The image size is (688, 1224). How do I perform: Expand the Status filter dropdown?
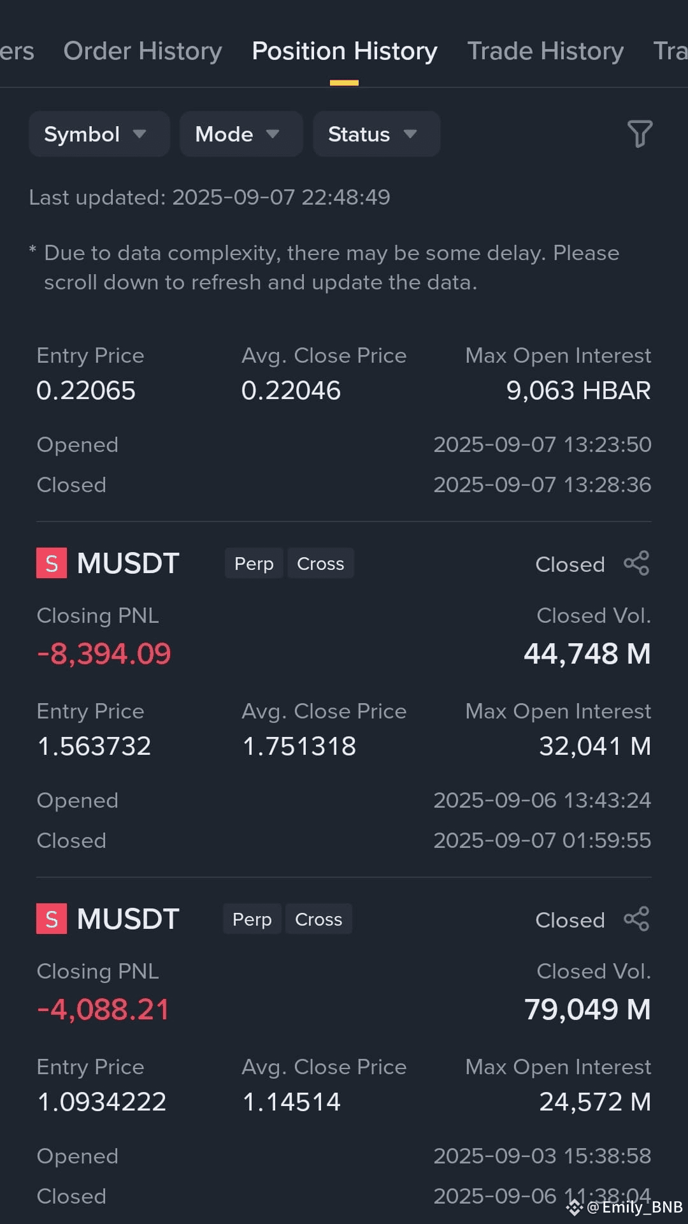[376, 134]
